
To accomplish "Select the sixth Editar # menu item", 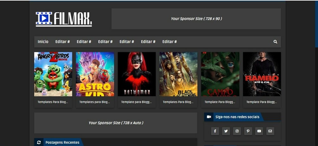I will [x=170, y=42].
